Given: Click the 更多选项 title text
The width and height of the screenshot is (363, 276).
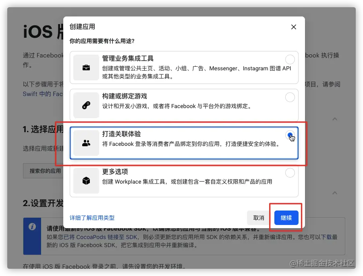Looking at the screenshot, I should 115,172.
